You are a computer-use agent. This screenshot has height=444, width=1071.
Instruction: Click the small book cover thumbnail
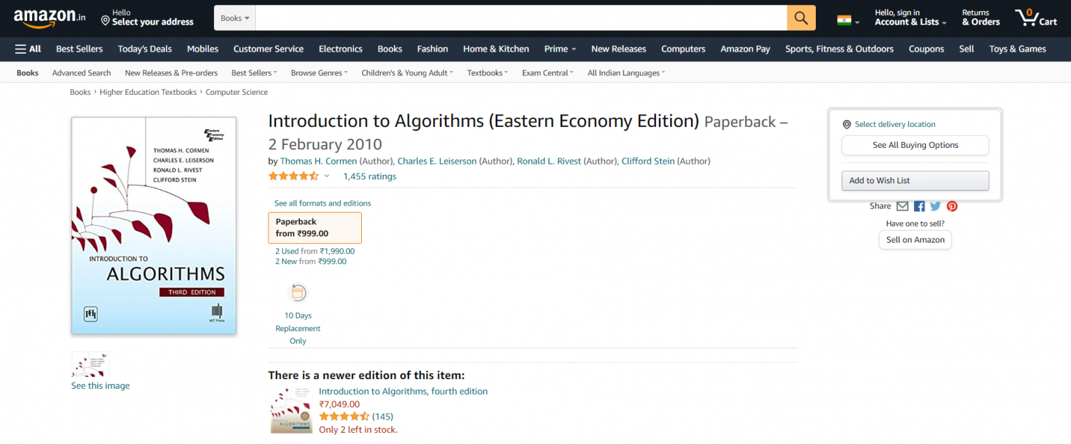pyautogui.click(x=90, y=364)
